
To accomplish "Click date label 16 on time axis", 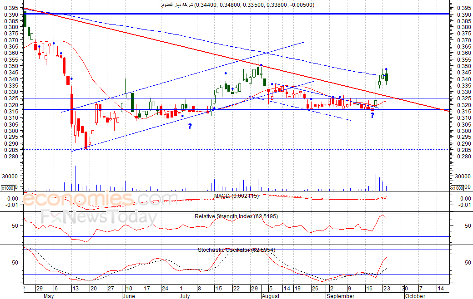I will 369,289.
